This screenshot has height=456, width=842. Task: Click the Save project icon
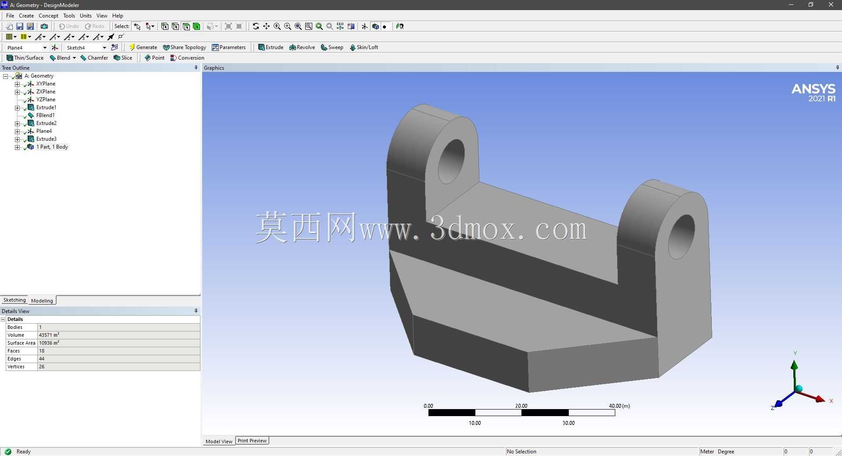click(x=19, y=26)
